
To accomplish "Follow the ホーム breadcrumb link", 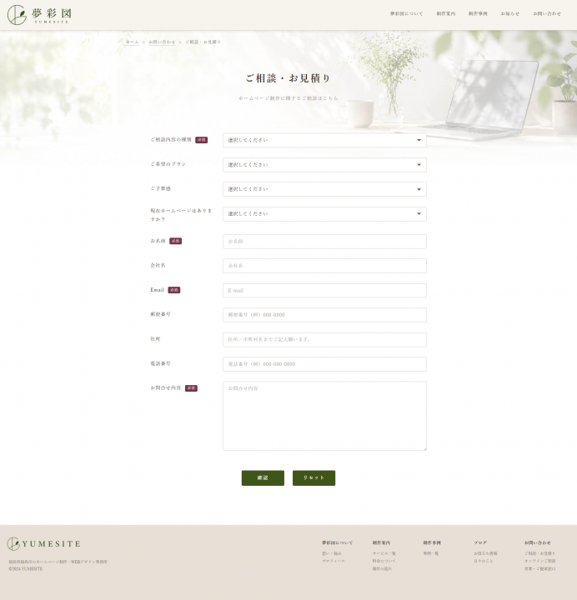I will point(132,42).
